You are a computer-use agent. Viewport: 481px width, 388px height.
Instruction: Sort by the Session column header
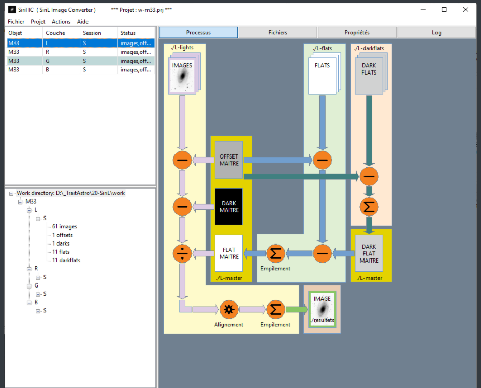[98, 33]
